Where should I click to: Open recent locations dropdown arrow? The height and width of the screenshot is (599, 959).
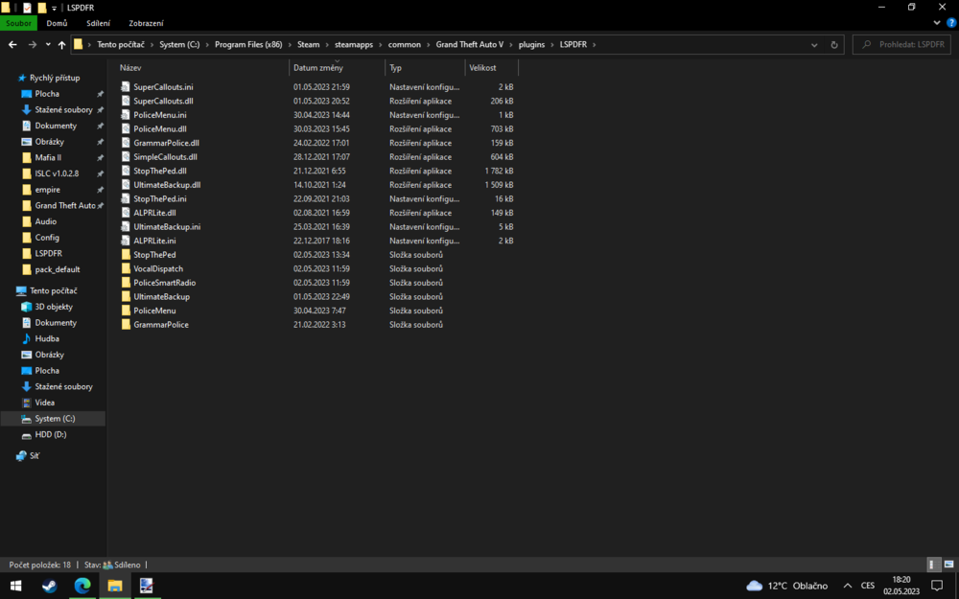[48, 45]
